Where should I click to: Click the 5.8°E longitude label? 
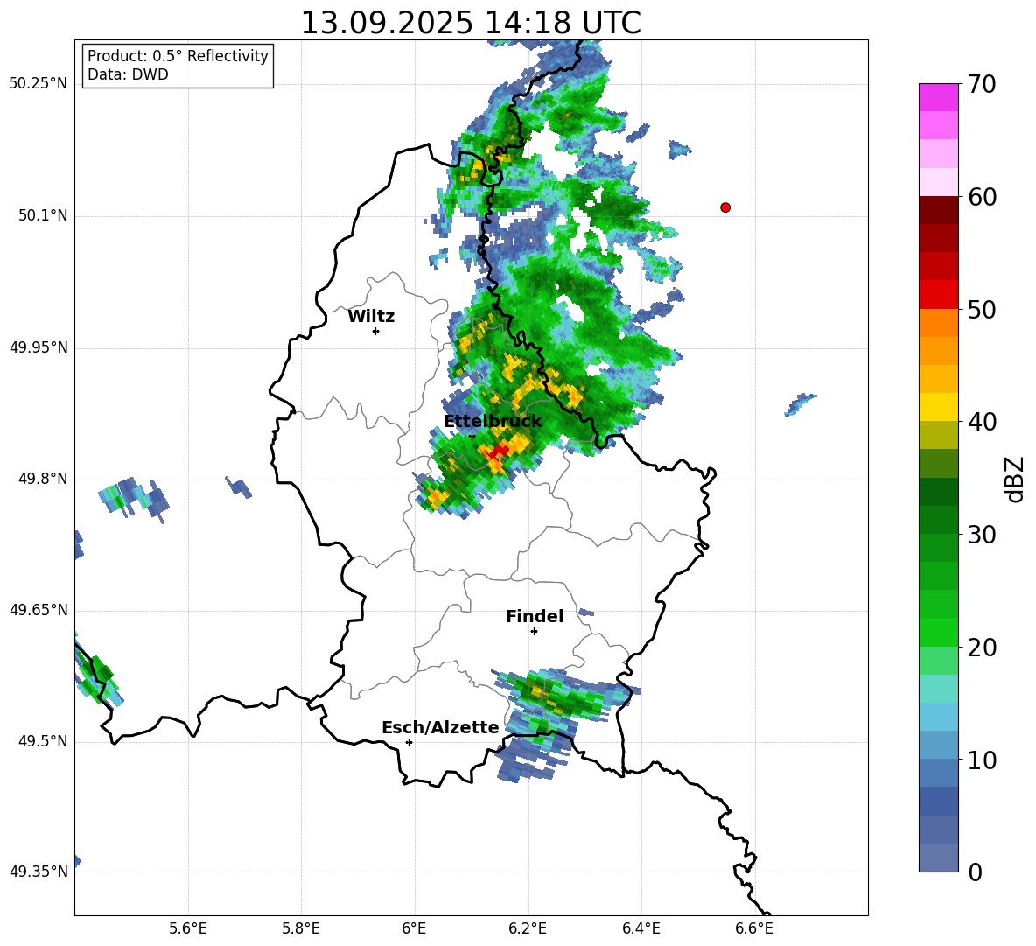click(x=301, y=928)
